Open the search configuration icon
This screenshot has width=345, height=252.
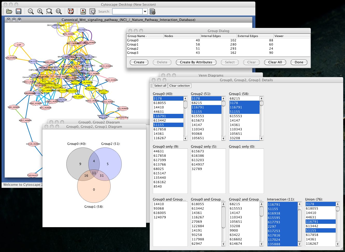(x=152, y=11)
